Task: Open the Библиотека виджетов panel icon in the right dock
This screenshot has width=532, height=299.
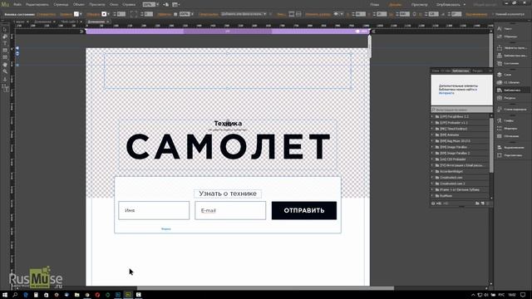Action: [x=500, y=56]
